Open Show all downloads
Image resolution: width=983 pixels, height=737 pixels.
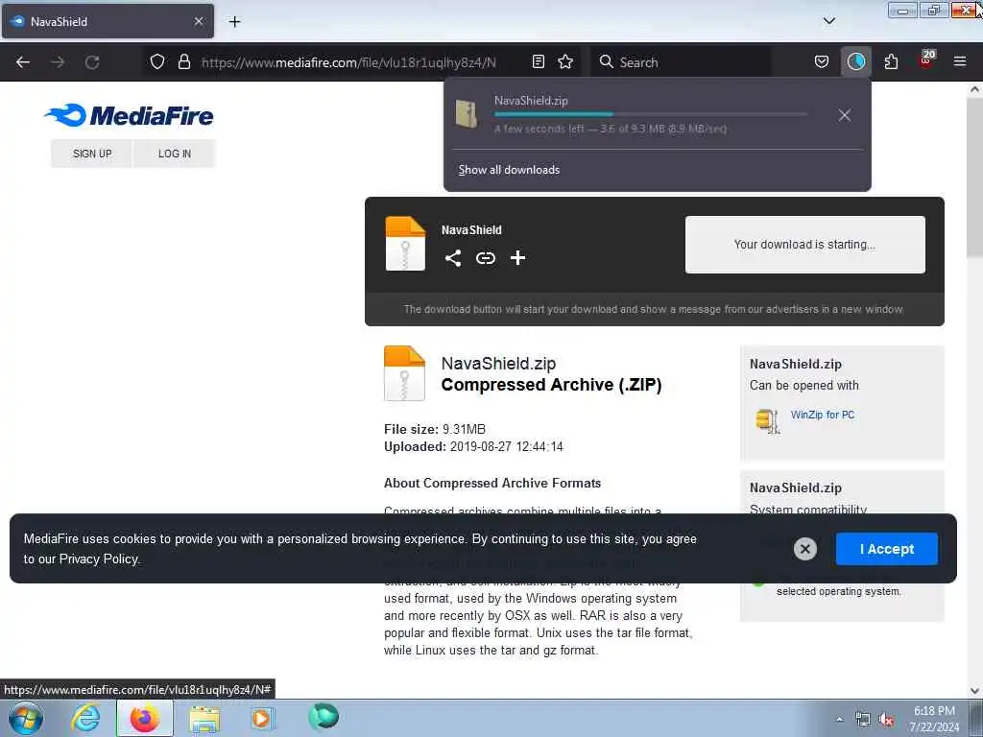tap(509, 170)
